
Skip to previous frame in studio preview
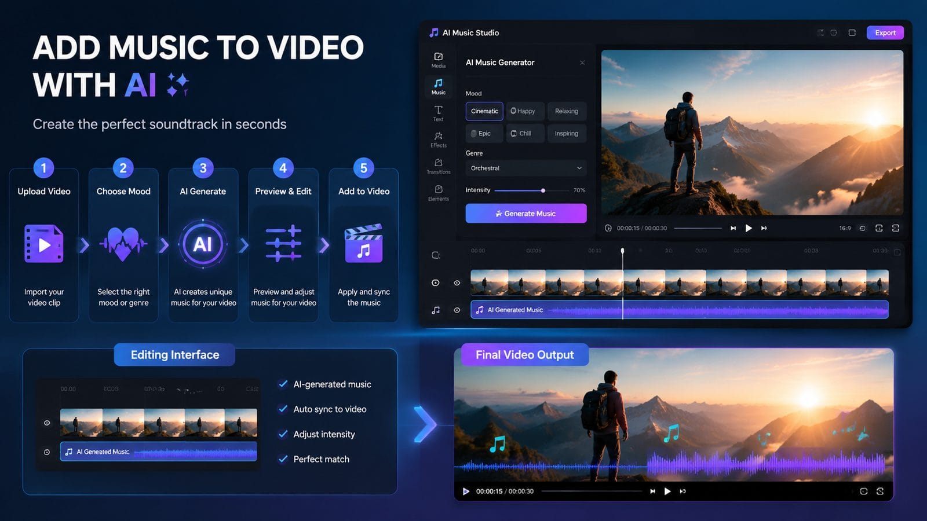click(733, 228)
